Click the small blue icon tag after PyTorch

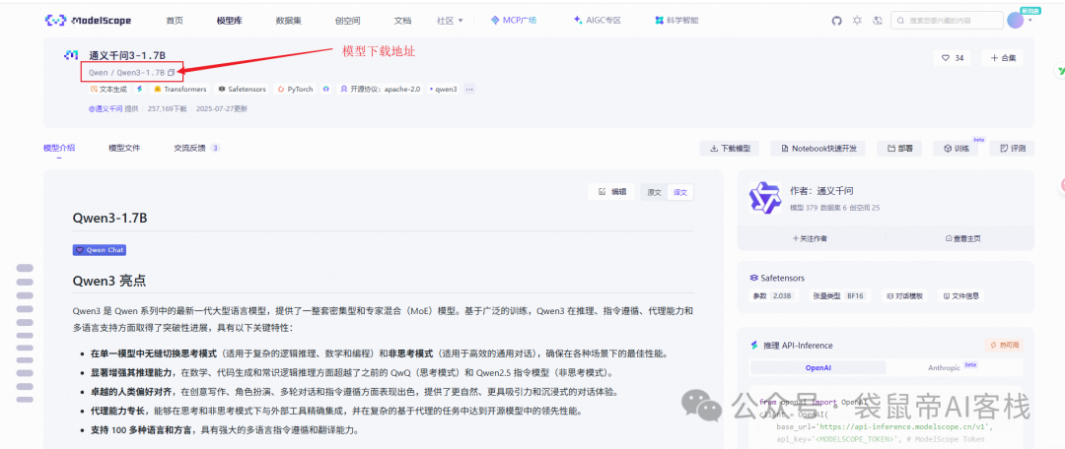coord(326,89)
